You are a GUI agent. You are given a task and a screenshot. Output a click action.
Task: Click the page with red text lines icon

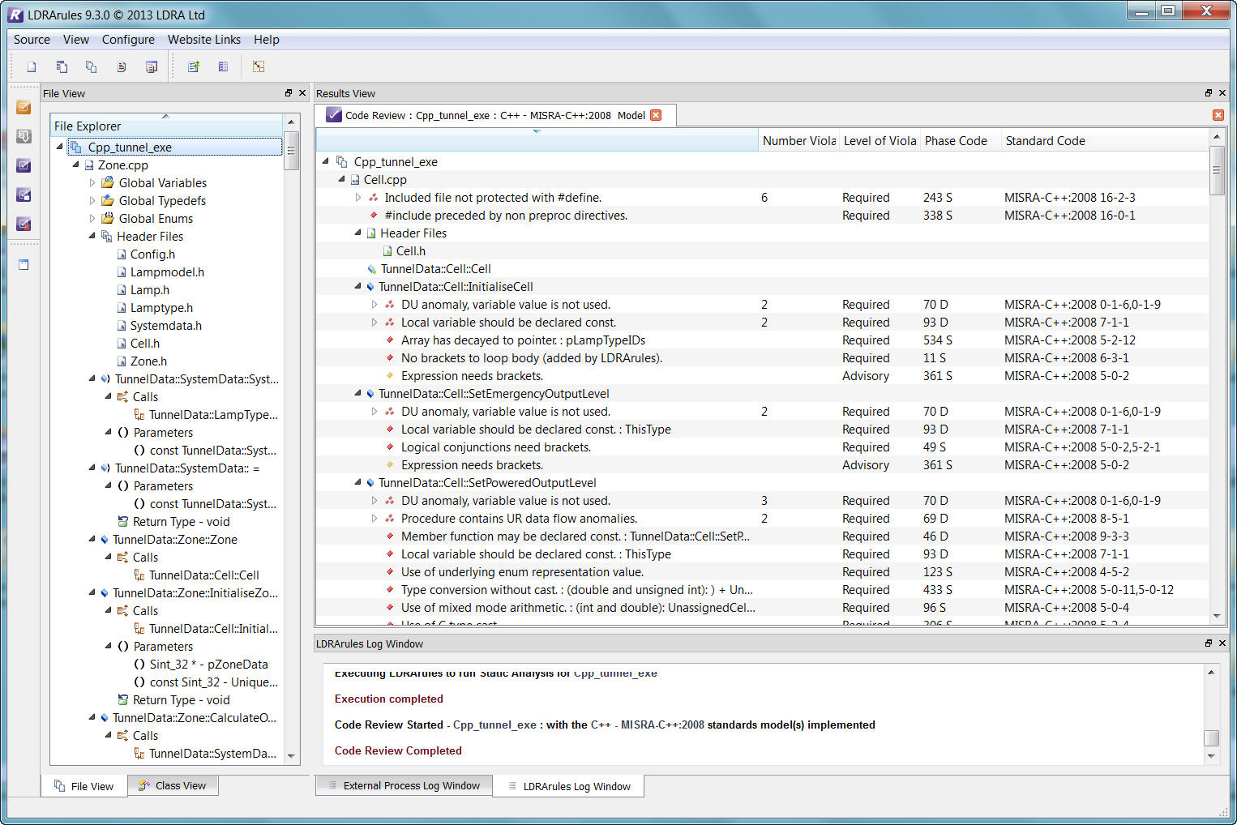click(x=122, y=66)
